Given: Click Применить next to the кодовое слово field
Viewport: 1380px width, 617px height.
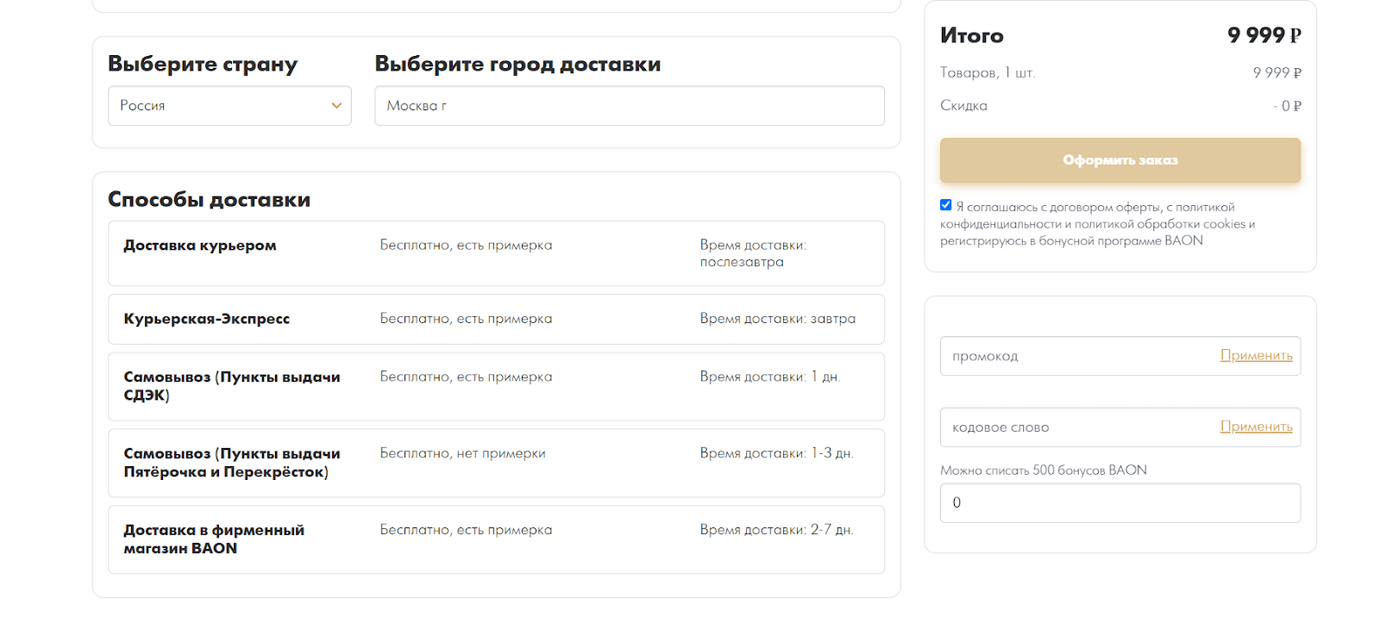Looking at the screenshot, I should [x=1256, y=427].
